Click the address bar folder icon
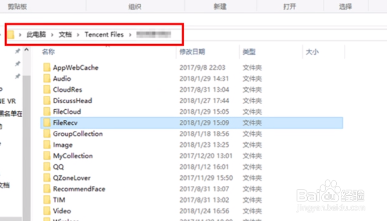The image size is (387, 221). pyautogui.click(x=11, y=35)
